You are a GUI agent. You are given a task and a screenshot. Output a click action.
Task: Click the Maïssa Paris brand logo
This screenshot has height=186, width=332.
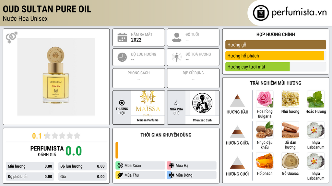pos(148,103)
